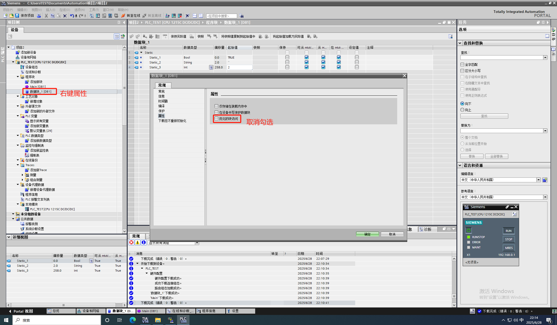
Task: Click the monitor all glasses icon
Action: click(x=165, y=36)
